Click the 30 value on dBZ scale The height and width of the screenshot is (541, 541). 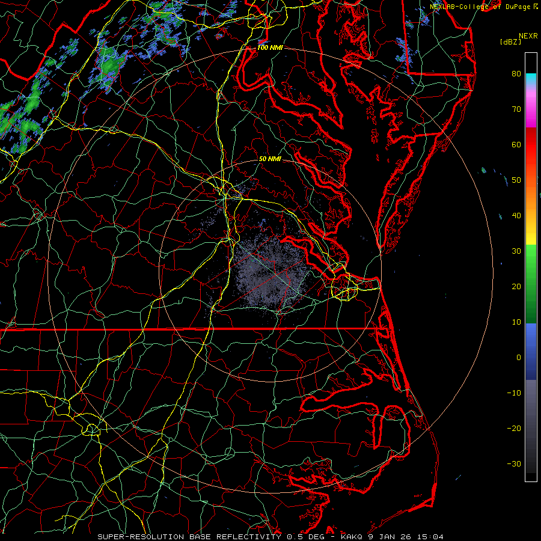(x=516, y=251)
